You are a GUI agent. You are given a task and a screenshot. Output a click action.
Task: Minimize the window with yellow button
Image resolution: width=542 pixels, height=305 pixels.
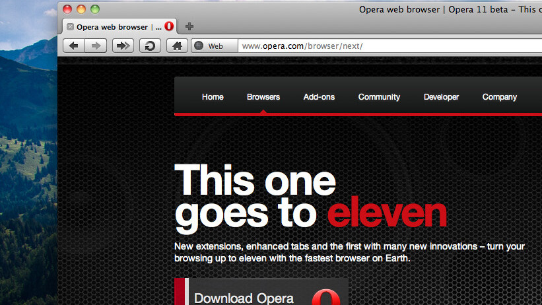click(81, 9)
